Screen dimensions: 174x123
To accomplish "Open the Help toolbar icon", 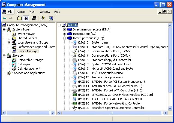I will (x=43, y=18).
